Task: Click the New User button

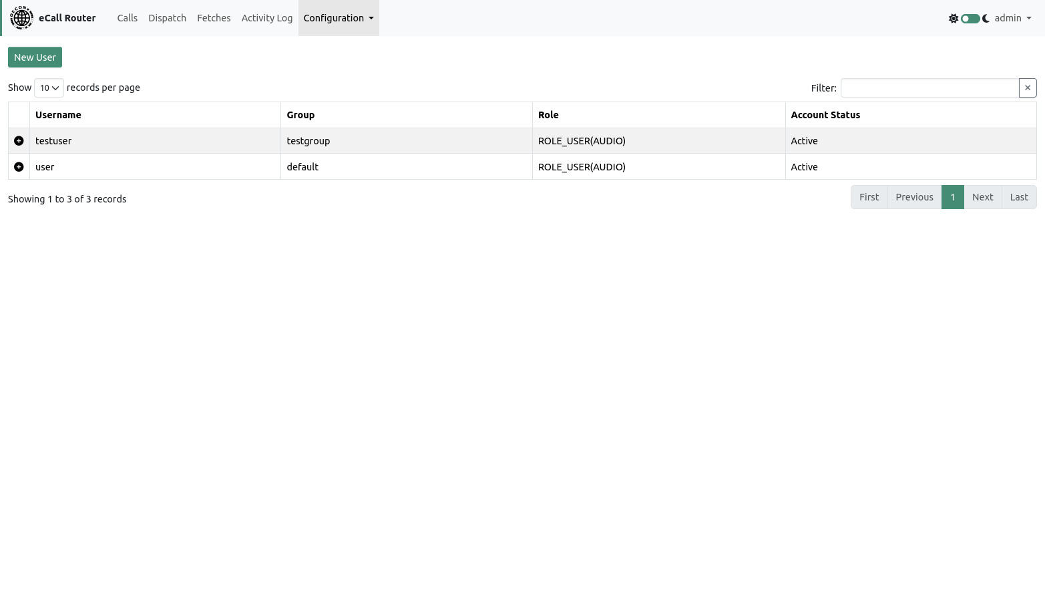Action: tap(35, 57)
